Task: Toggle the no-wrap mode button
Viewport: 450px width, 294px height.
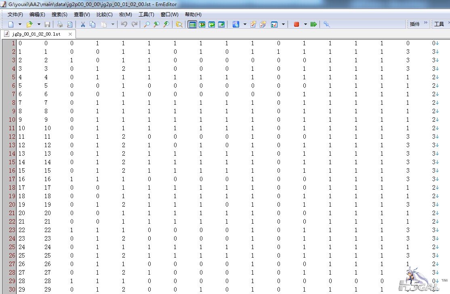Action: (192, 24)
